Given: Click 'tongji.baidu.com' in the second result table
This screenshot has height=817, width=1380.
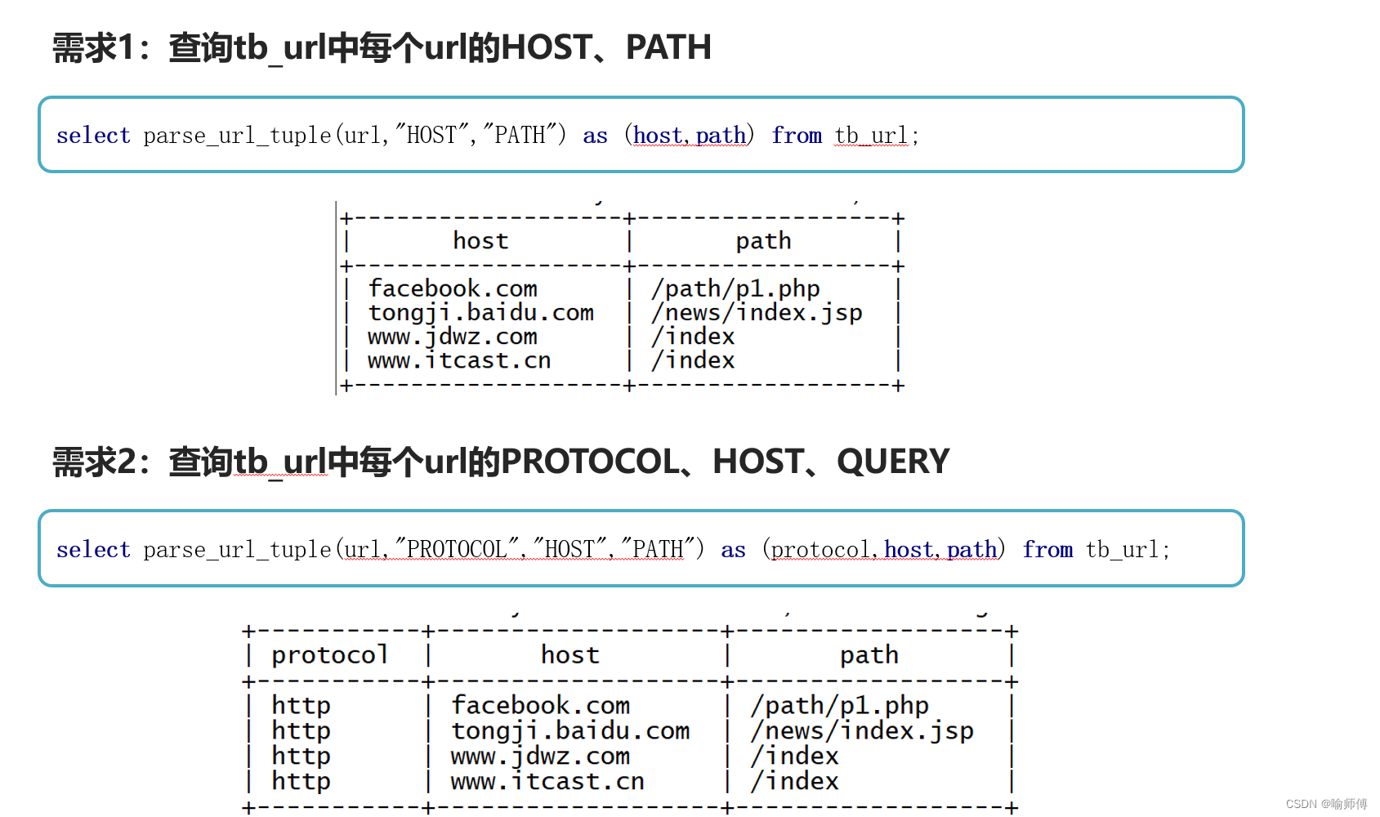Looking at the screenshot, I should pyautogui.click(x=570, y=730).
